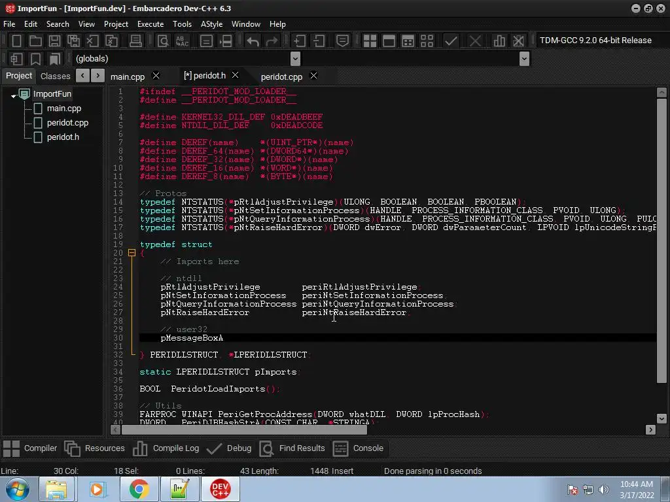
Task: Open the Console bottom panel tab
Action: click(358, 448)
